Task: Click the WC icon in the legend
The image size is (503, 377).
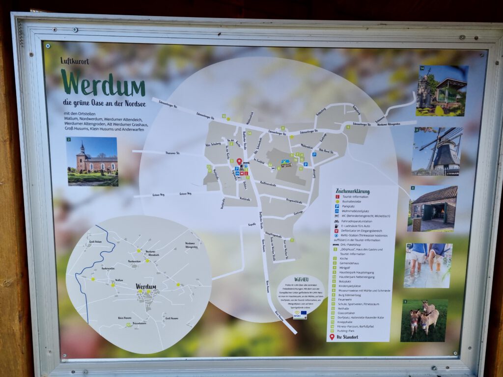Action: [x=336, y=216]
